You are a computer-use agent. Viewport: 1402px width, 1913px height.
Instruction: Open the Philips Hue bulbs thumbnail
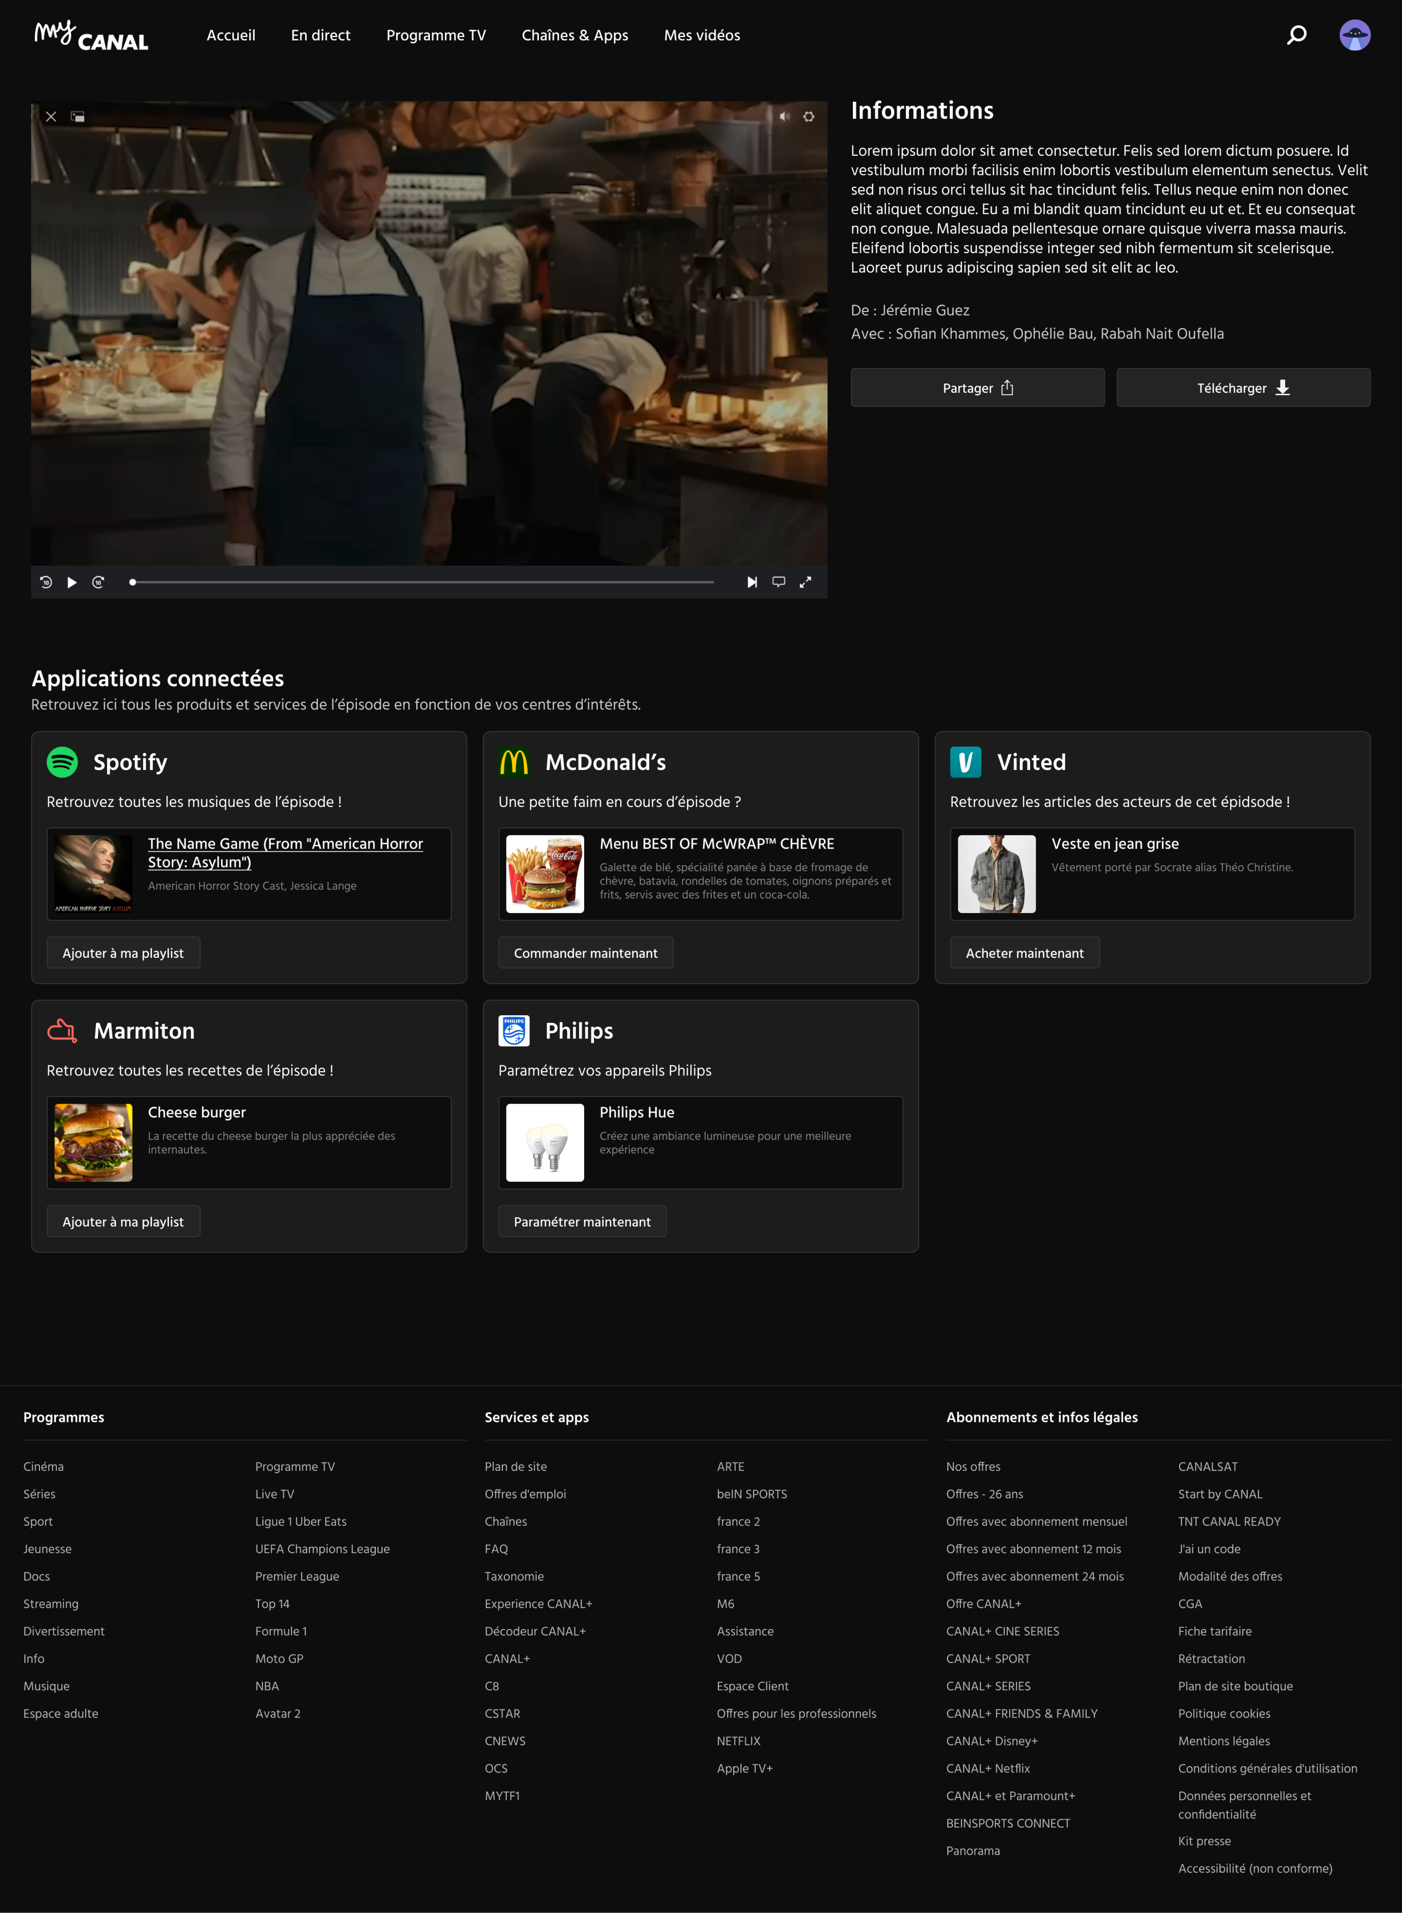point(545,1143)
